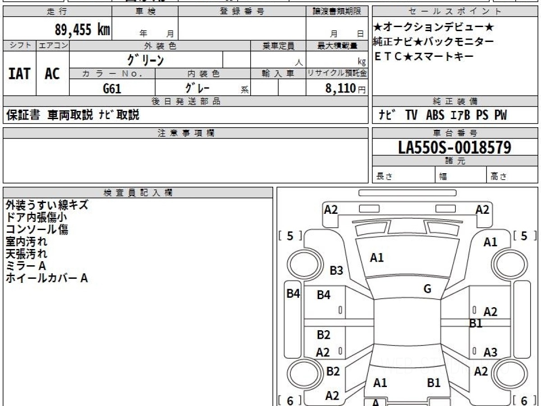Click the note ホイールカバーA
Image resolution: width=541 pixels, height=406 pixels.
(46, 278)
